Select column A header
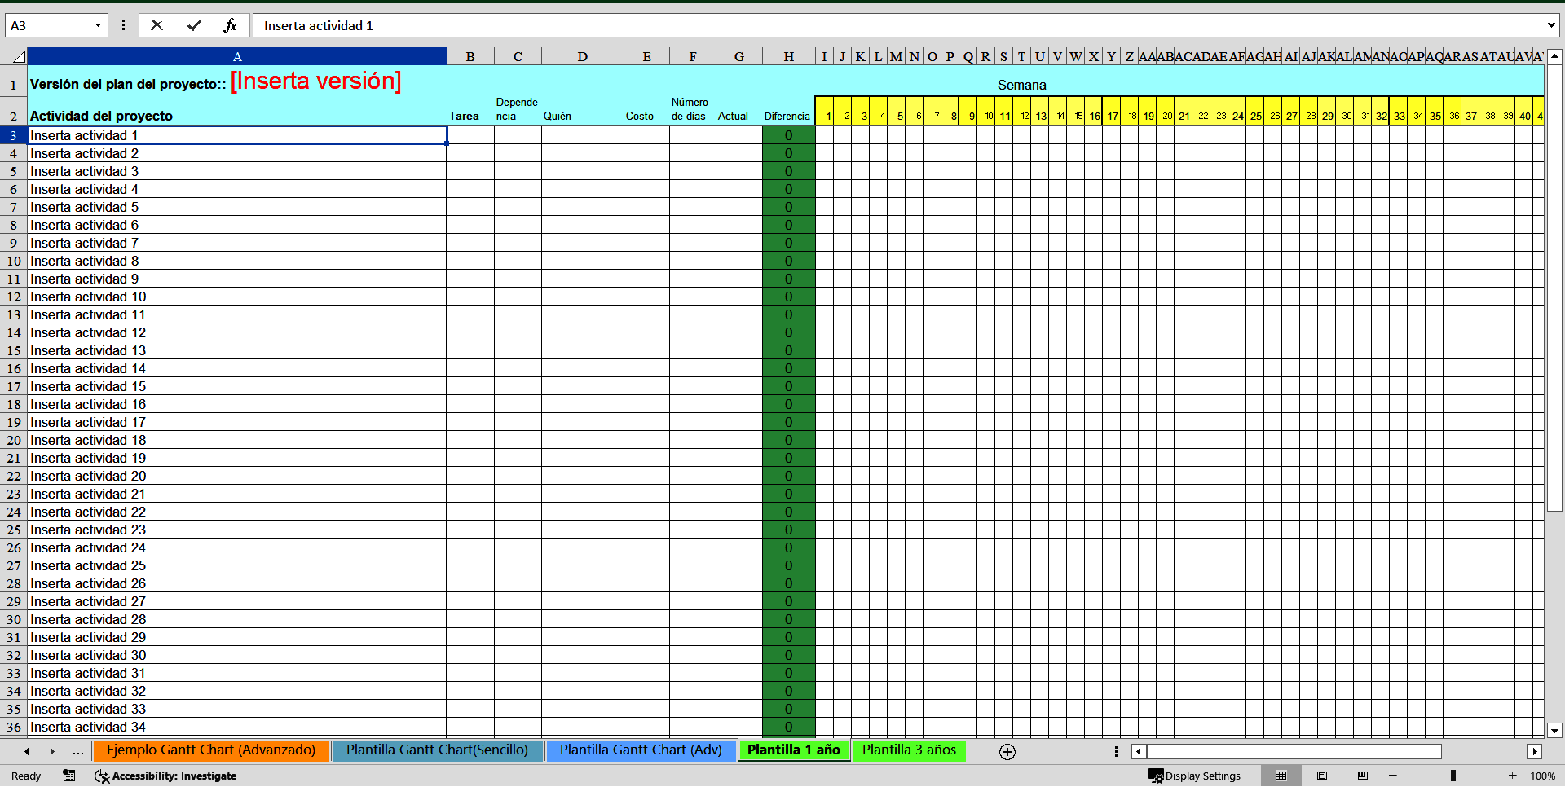The width and height of the screenshot is (1565, 787). (237, 56)
